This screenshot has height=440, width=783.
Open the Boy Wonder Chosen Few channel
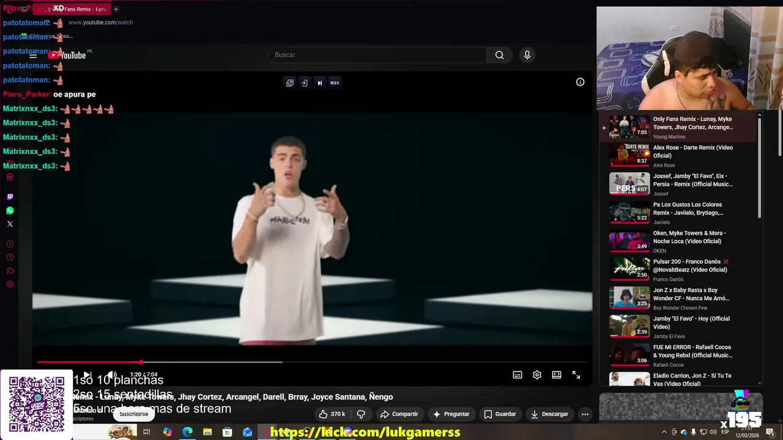[680, 308]
